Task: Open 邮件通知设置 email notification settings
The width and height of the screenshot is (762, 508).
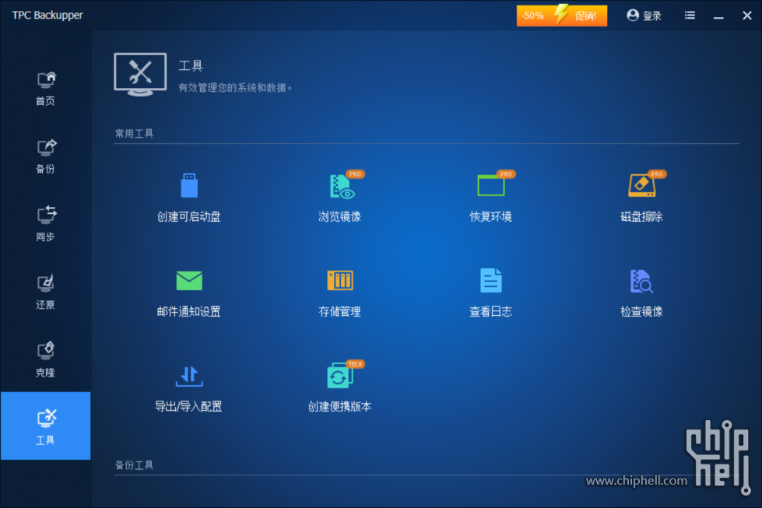Action: point(188,293)
